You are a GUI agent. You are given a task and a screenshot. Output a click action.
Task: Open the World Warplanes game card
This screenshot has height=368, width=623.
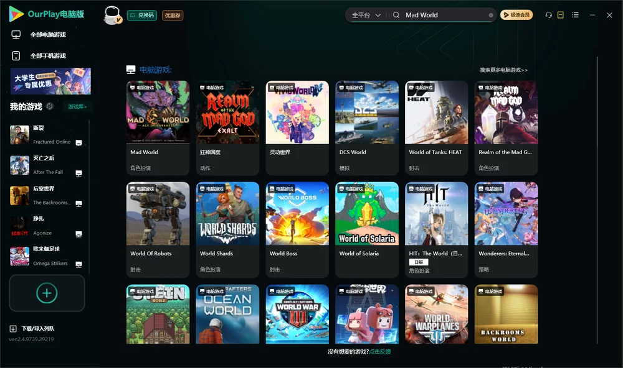tap(437, 314)
